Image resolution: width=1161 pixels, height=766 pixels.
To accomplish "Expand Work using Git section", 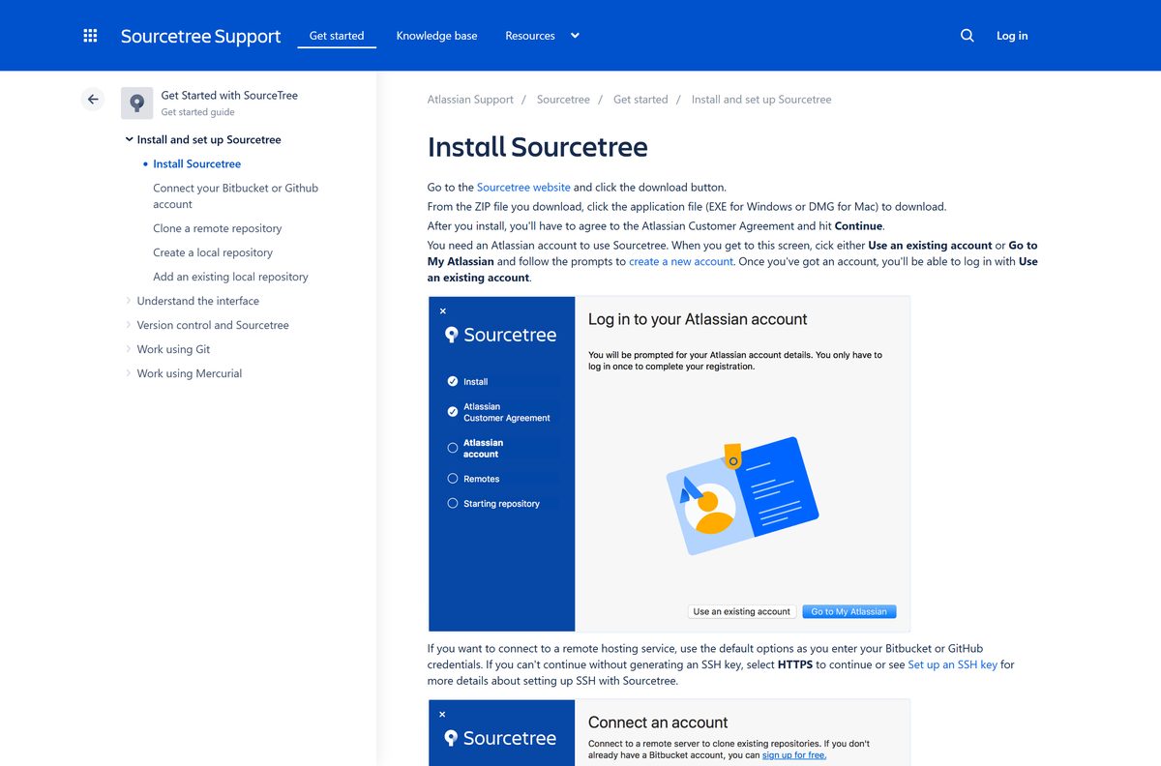I will (x=129, y=349).
